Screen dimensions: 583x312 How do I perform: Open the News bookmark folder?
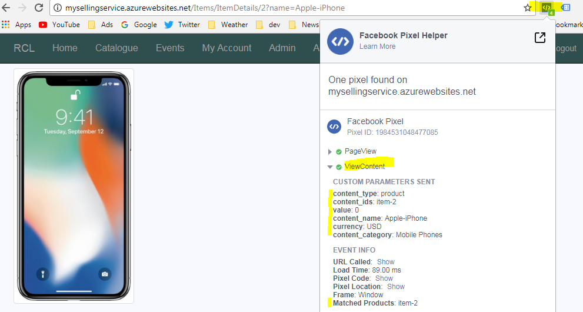coord(304,25)
